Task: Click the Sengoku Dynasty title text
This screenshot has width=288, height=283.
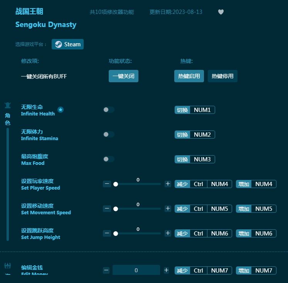Action: click(x=46, y=25)
